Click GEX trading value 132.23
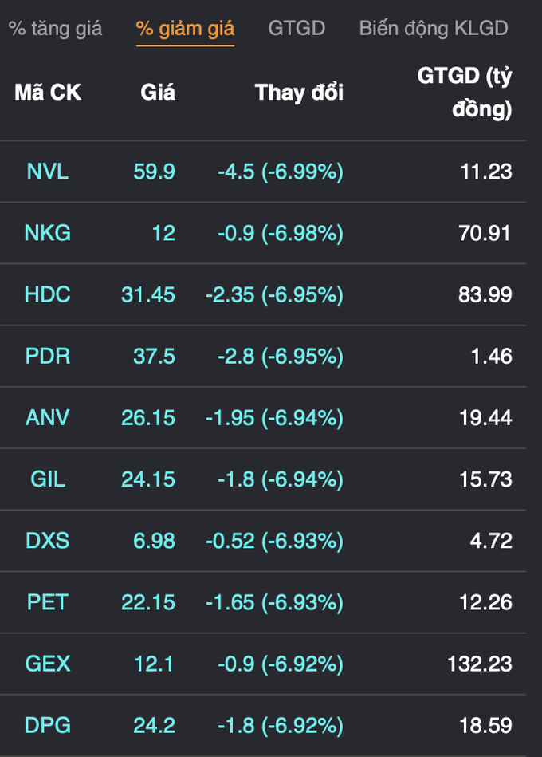Viewport: 542px width, 757px height. pyautogui.click(x=480, y=664)
